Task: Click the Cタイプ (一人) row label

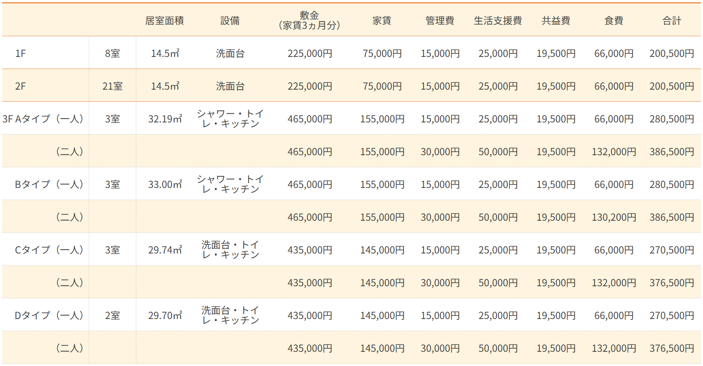Action: (49, 250)
